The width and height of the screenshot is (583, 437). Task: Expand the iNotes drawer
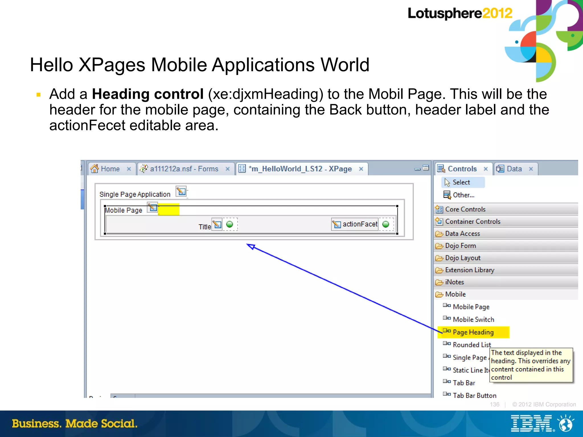[x=506, y=282]
